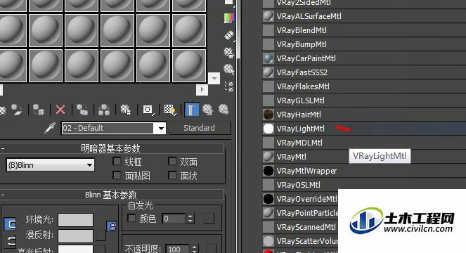Enable 线框 wireframe checkbox

pyautogui.click(x=117, y=162)
